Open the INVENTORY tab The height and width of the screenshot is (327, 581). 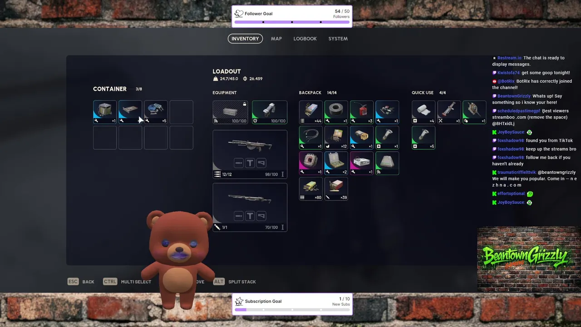point(245,39)
